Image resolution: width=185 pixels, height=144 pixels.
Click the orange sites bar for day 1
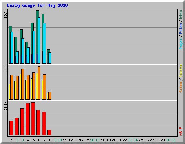click(x=12, y=87)
